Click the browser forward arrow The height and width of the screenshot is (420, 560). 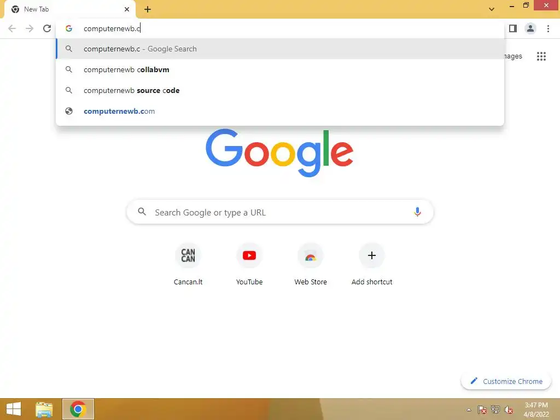coord(30,28)
